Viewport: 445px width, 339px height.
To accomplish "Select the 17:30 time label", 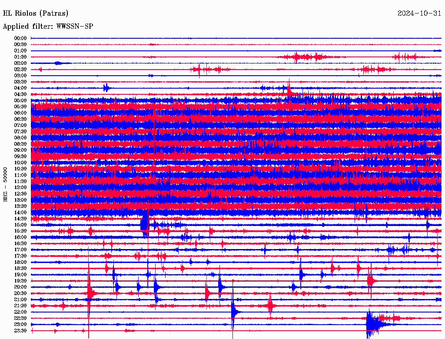I will pos(20,256).
